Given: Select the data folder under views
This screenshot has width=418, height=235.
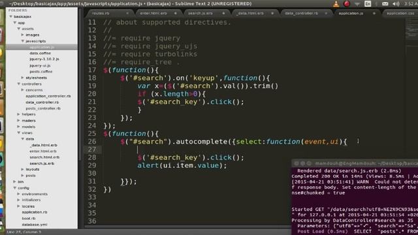Looking at the screenshot, I should click(29, 139).
